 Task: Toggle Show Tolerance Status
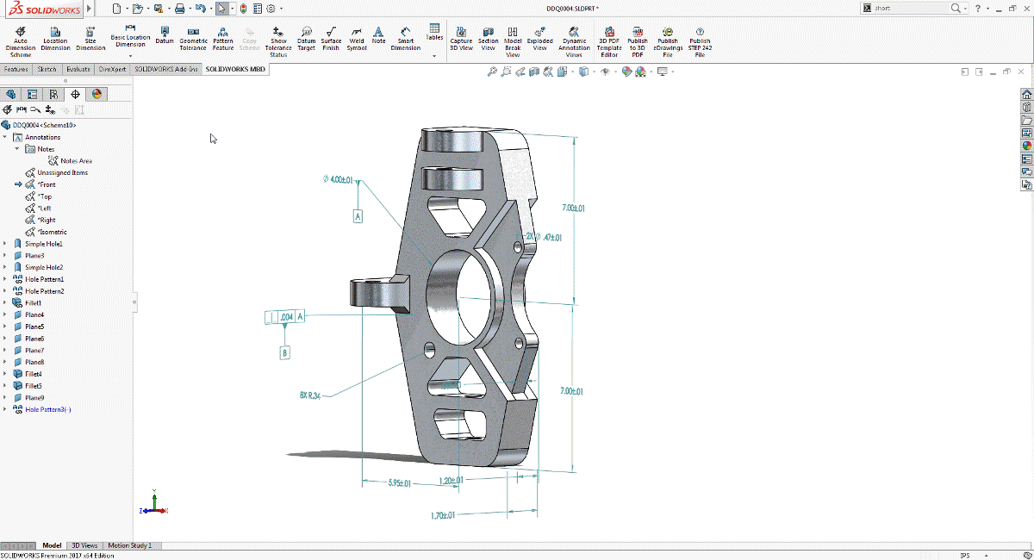coord(278,40)
